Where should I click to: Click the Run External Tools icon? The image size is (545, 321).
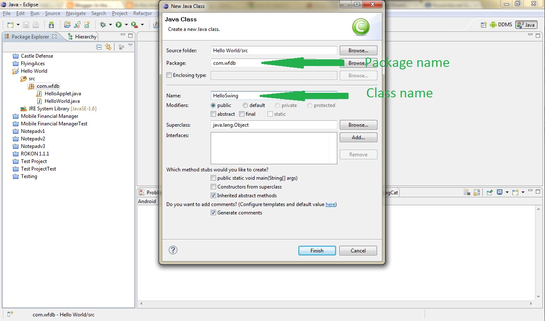[134, 25]
